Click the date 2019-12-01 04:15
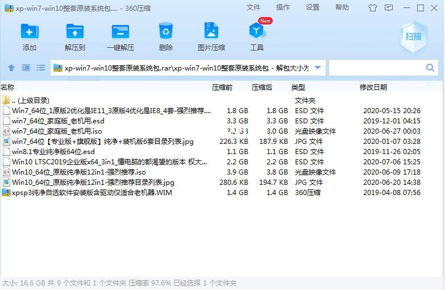Image resolution: width=445 pixels, height=290 pixels. point(392,121)
